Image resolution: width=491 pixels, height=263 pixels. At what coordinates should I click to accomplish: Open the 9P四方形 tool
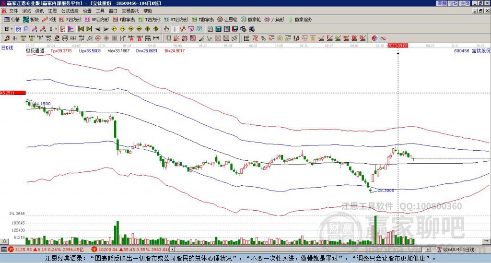point(97,19)
